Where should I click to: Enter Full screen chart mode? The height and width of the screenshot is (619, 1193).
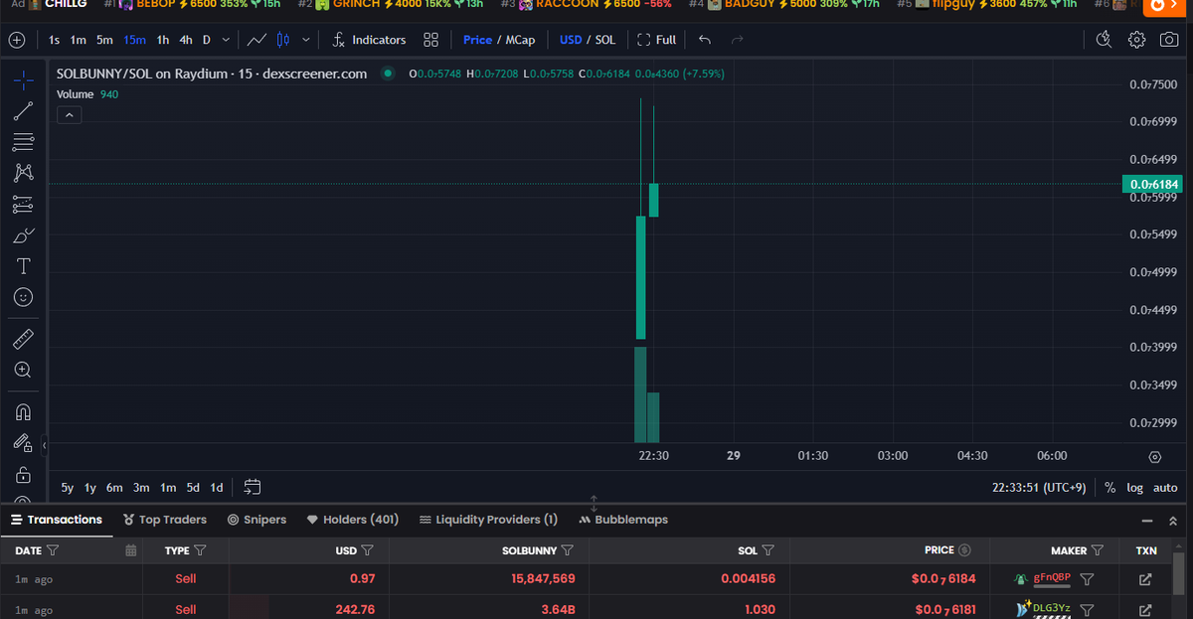(656, 40)
